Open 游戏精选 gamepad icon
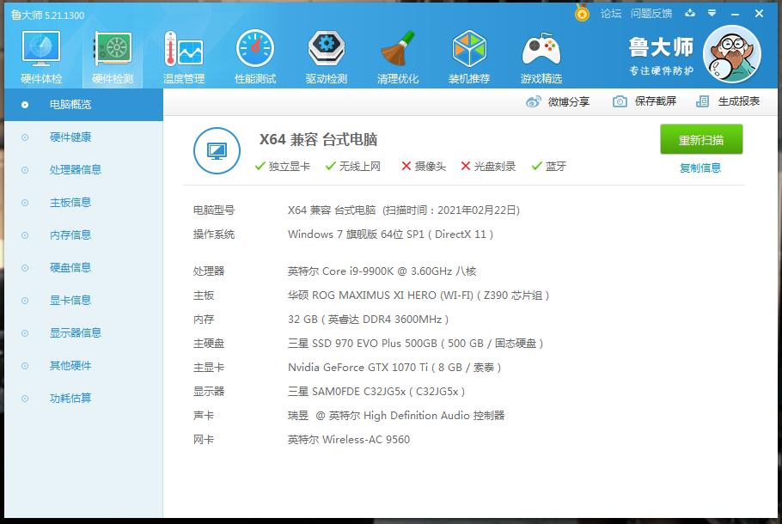The image size is (782, 524). 541,56
